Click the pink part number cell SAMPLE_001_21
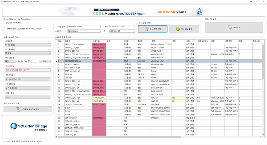 point(99,81)
